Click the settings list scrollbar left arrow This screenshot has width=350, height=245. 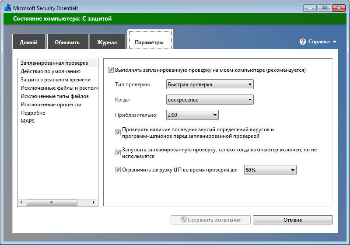coord(21,202)
